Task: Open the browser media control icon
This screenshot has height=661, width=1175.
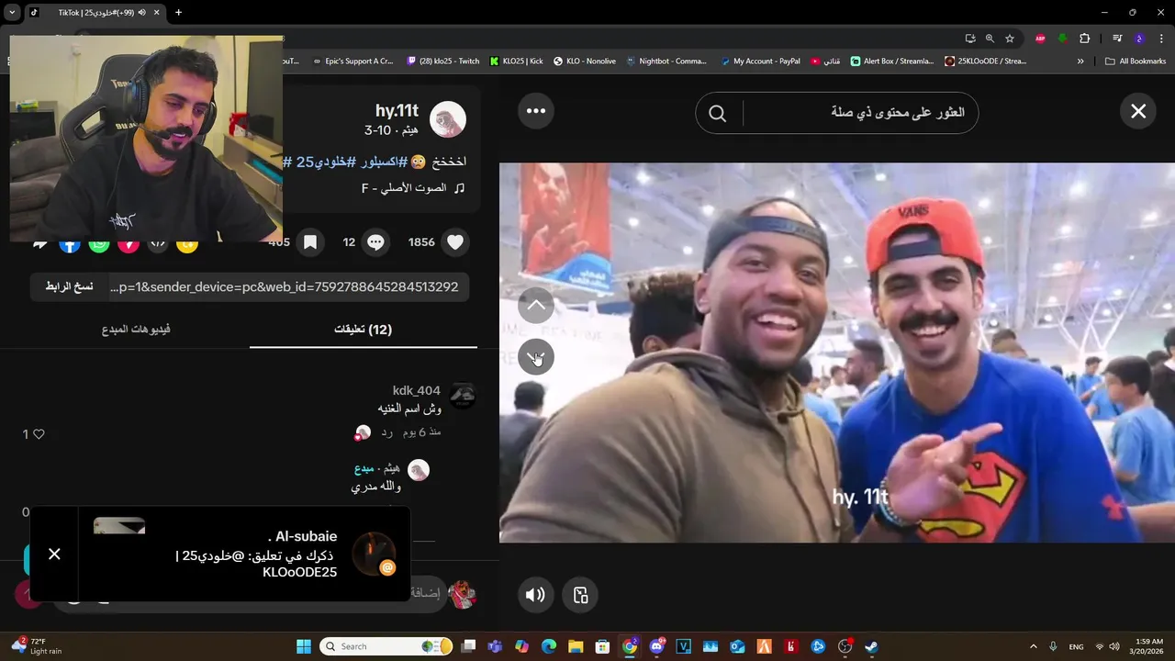Action: (1117, 39)
